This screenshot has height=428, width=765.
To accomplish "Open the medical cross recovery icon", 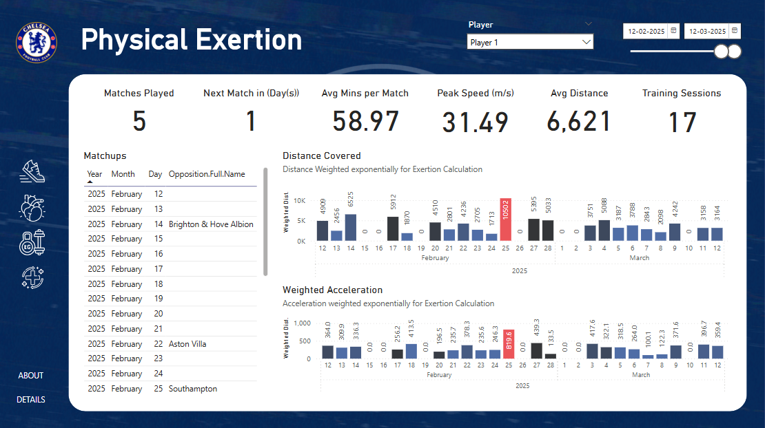I will click(32, 277).
